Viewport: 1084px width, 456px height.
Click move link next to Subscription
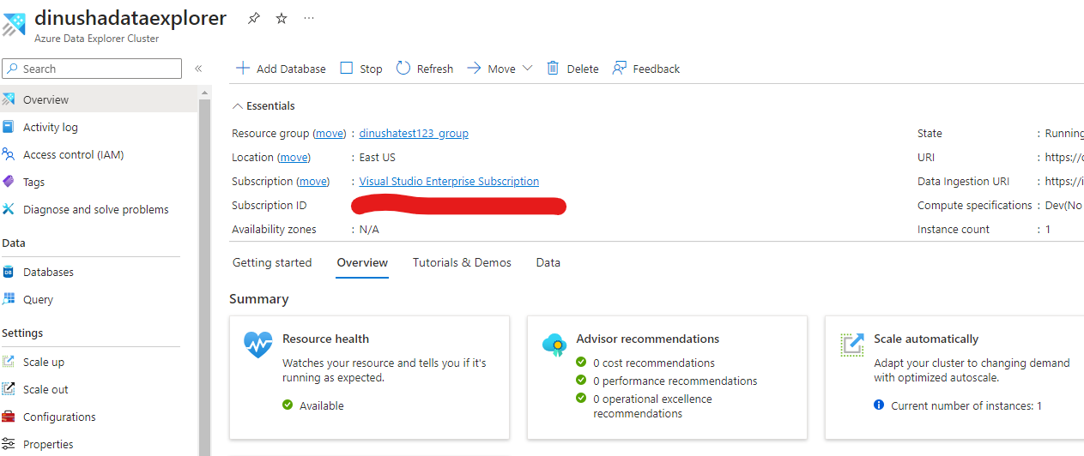tap(313, 181)
